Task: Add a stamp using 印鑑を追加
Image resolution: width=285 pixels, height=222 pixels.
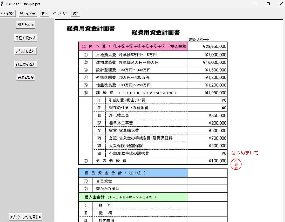Action: [25, 25]
